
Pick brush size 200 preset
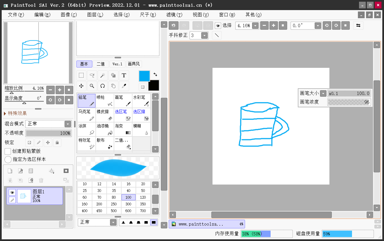point(99,204)
